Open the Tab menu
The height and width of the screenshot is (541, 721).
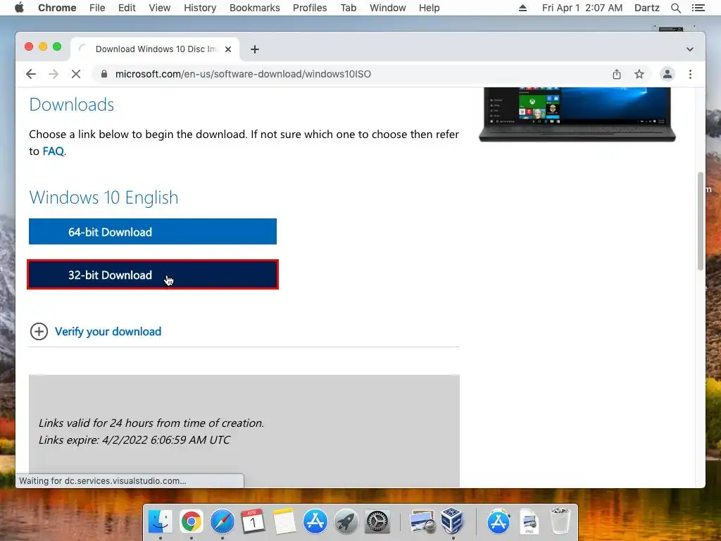pyautogui.click(x=349, y=8)
